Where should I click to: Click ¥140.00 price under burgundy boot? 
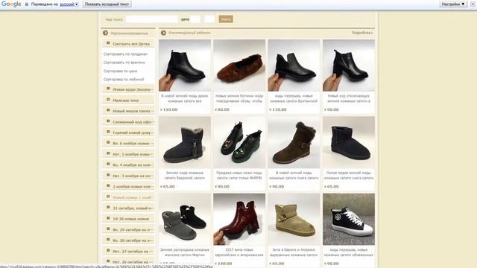coord(224,264)
